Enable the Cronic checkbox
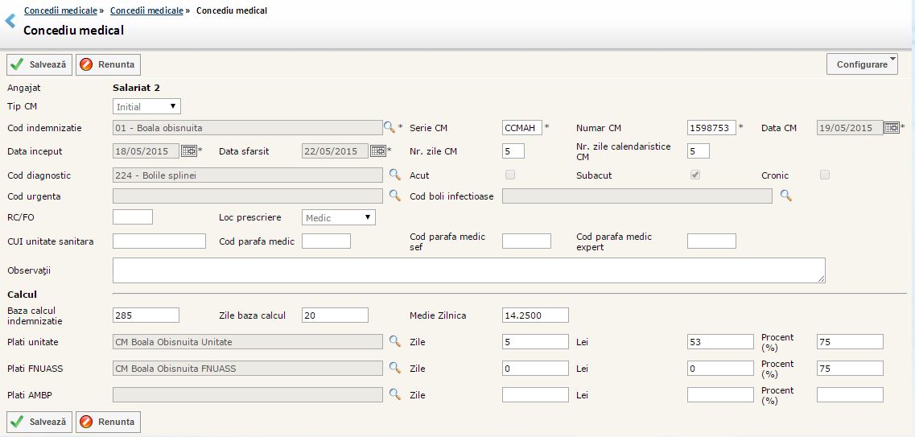This screenshot has width=915, height=437. pos(824,175)
